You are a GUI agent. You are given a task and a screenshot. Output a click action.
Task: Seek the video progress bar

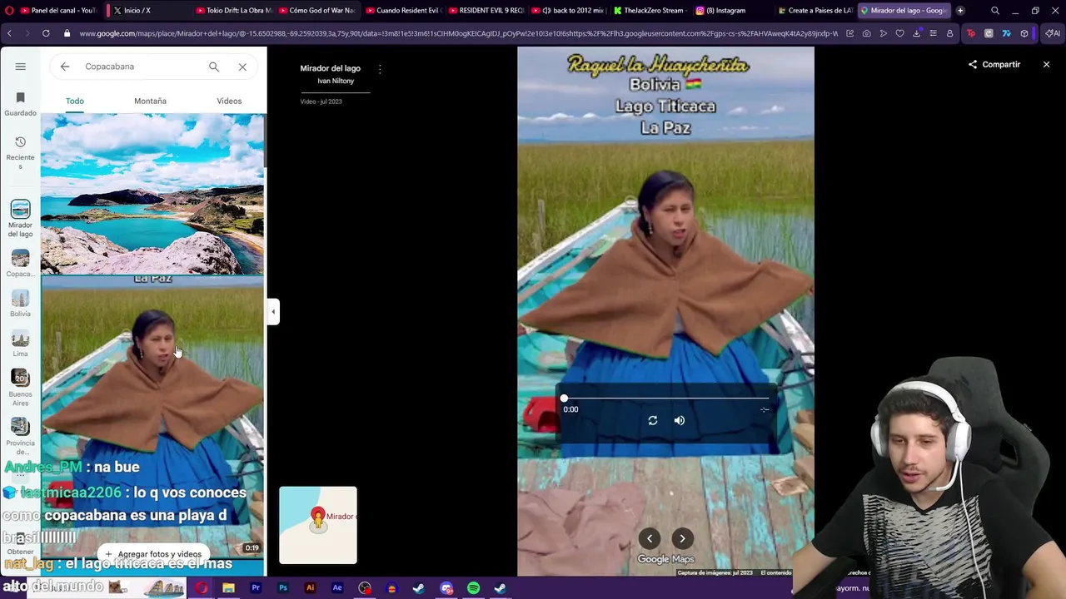665,399
